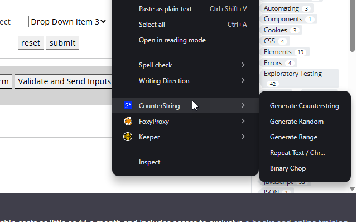Open the CSS tag link
This screenshot has width=357, height=223.
pyautogui.click(x=275, y=41)
